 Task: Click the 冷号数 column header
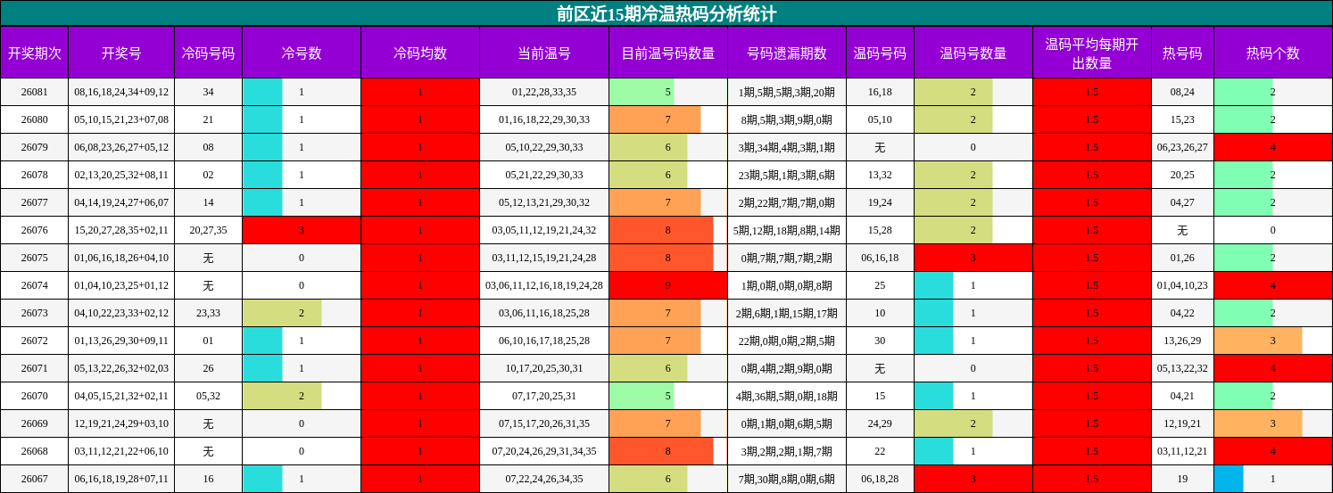click(x=302, y=53)
